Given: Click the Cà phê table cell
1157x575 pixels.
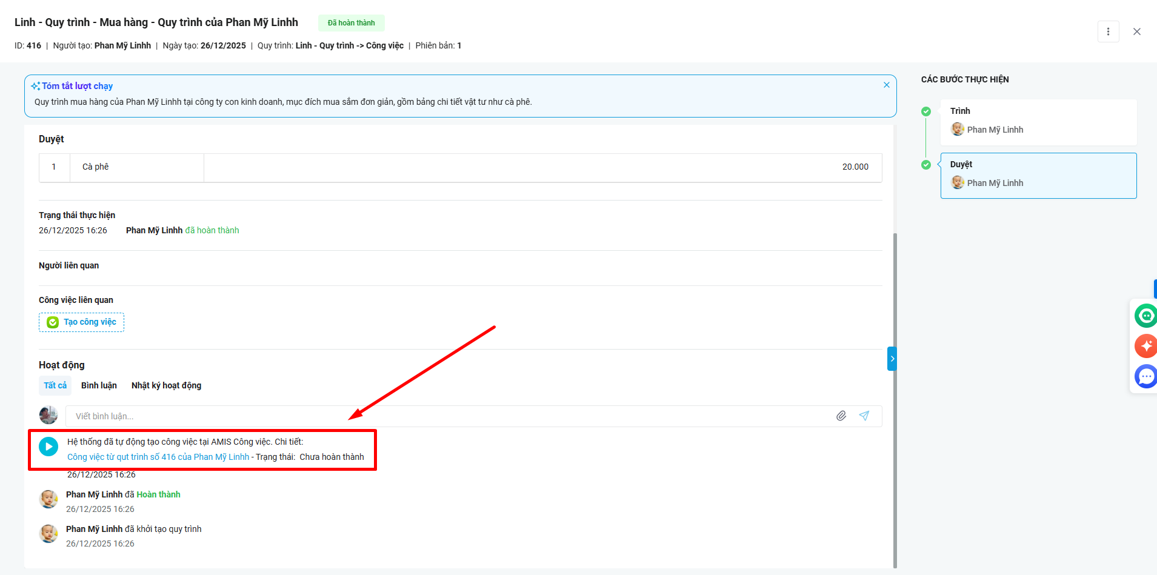Looking at the screenshot, I should pyautogui.click(x=136, y=167).
